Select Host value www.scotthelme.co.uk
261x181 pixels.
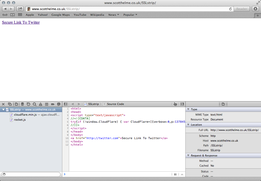[224, 141]
